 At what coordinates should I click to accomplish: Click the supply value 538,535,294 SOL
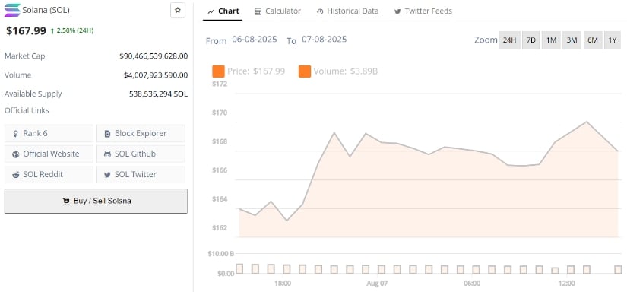pyautogui.click(x=158, y=94)
